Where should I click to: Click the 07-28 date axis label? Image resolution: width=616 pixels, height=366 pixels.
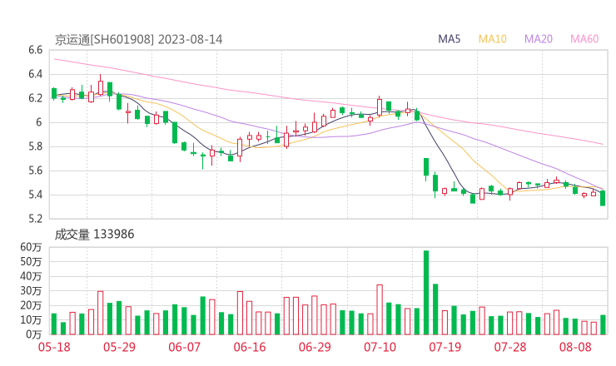pyautogui.click(x=510, y=347)
